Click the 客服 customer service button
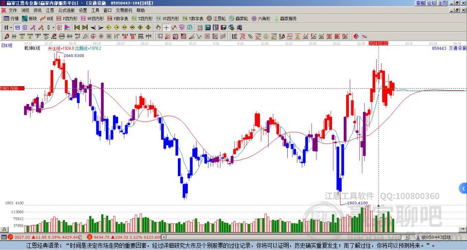 420,3
